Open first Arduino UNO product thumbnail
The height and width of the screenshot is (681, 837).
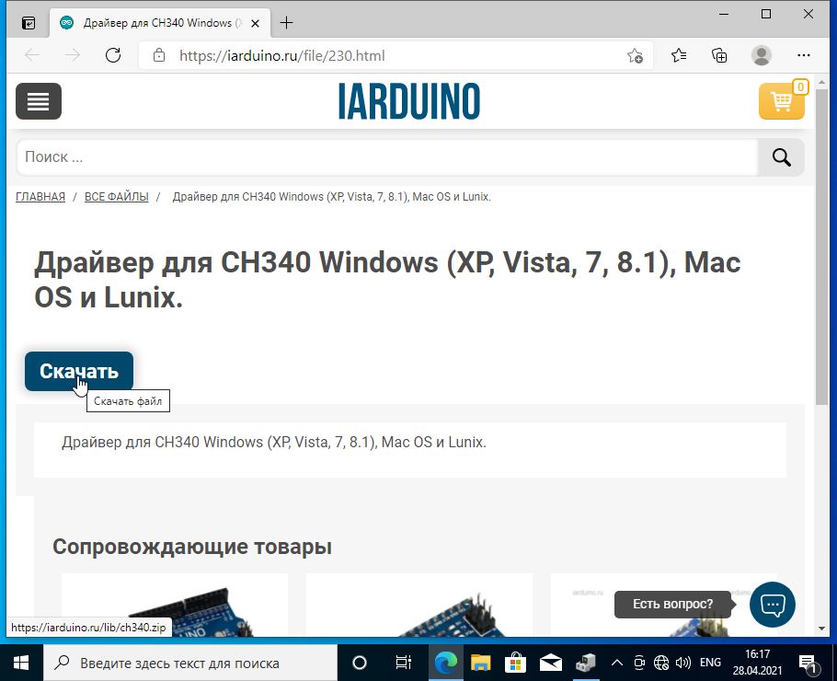pos(175,606)
